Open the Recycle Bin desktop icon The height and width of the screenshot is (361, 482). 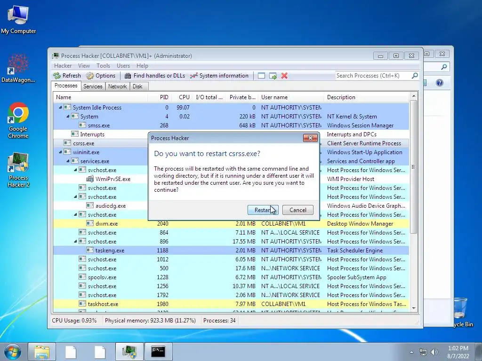[x=462, y=312]
